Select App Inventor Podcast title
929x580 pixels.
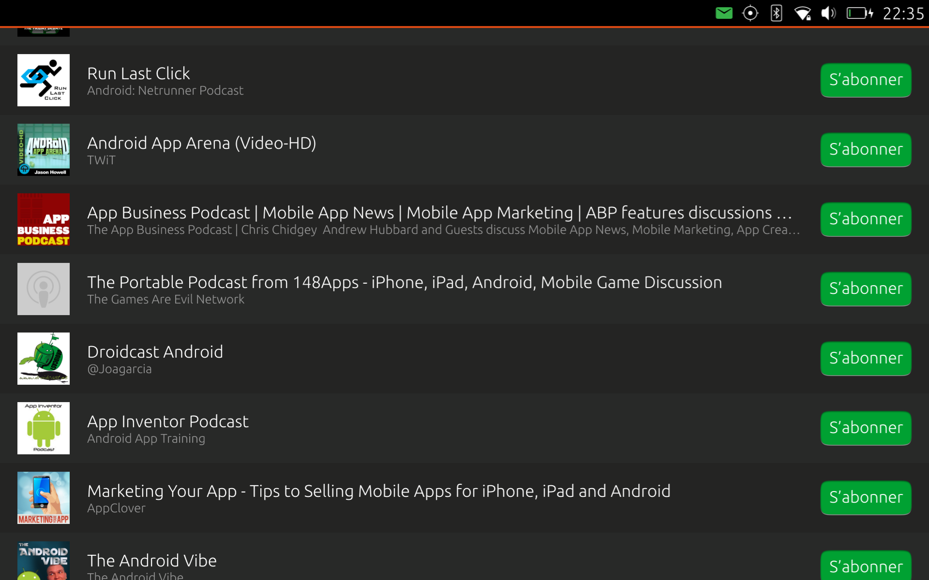(167, 421)
